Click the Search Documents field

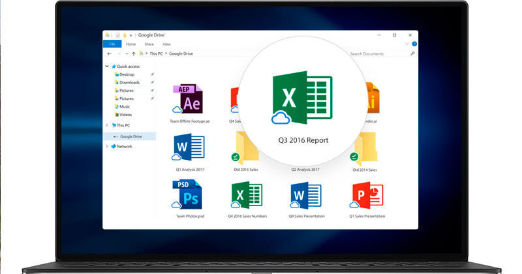pyautogui.click(x=378, y=54)
